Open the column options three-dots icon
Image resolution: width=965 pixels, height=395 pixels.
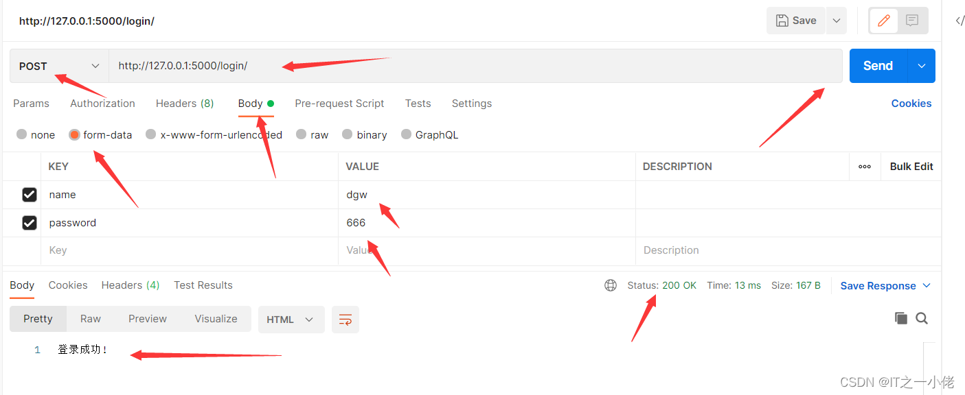click(x=865, y=167)
